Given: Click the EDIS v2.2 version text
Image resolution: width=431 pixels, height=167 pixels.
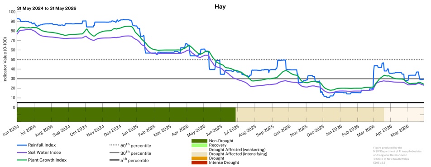Looking at the screenshot, I should pyautogui.click(x=379, y=162).
